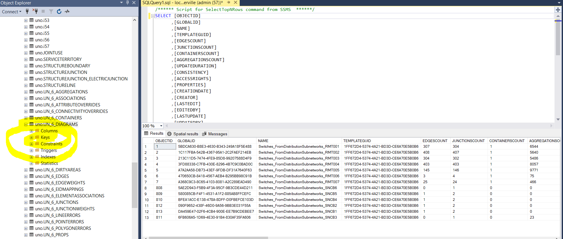Expand the Keys folder node
Viewport: 563px width, 239px height.
31,137
